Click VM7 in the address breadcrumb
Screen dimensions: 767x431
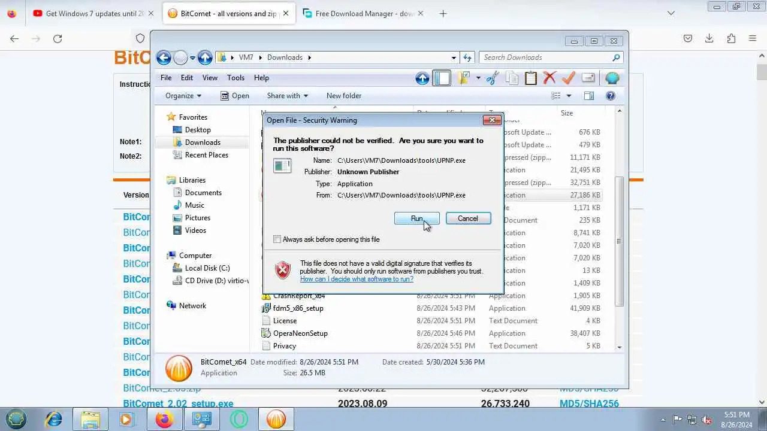246,57
